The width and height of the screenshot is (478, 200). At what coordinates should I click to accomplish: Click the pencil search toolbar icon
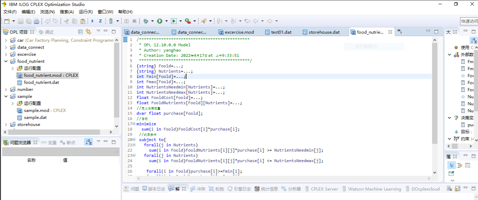tap(204, 21)
